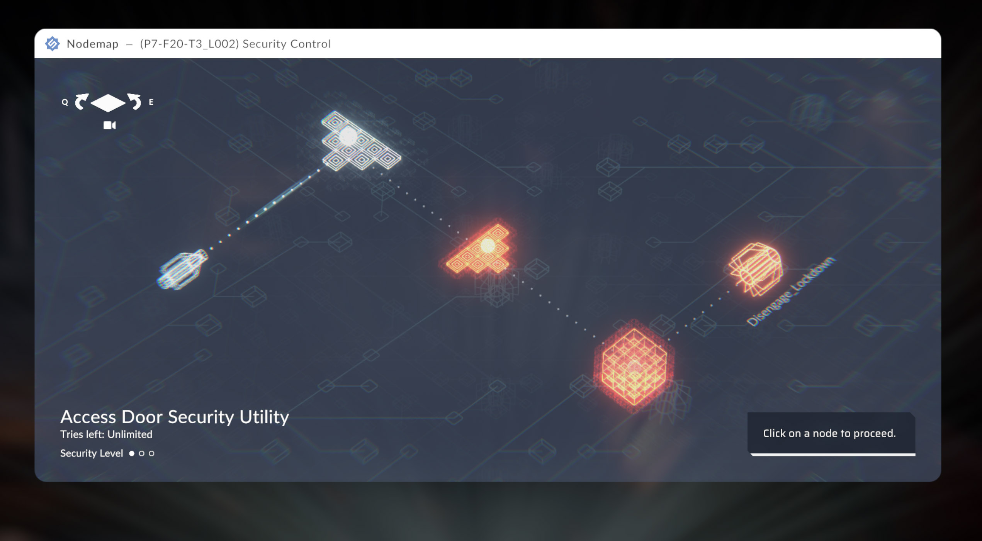Select the white cylinder start node
The image size is (982, 541).
[x=183, y=269]
